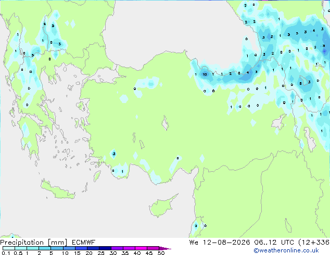This screenshot has width=330, height=255.
Task: Click the island of Crete on the map
Action: [57, 190]
